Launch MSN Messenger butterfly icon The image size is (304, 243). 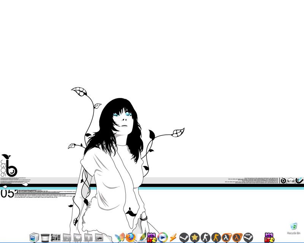click(x=120, y=237)
